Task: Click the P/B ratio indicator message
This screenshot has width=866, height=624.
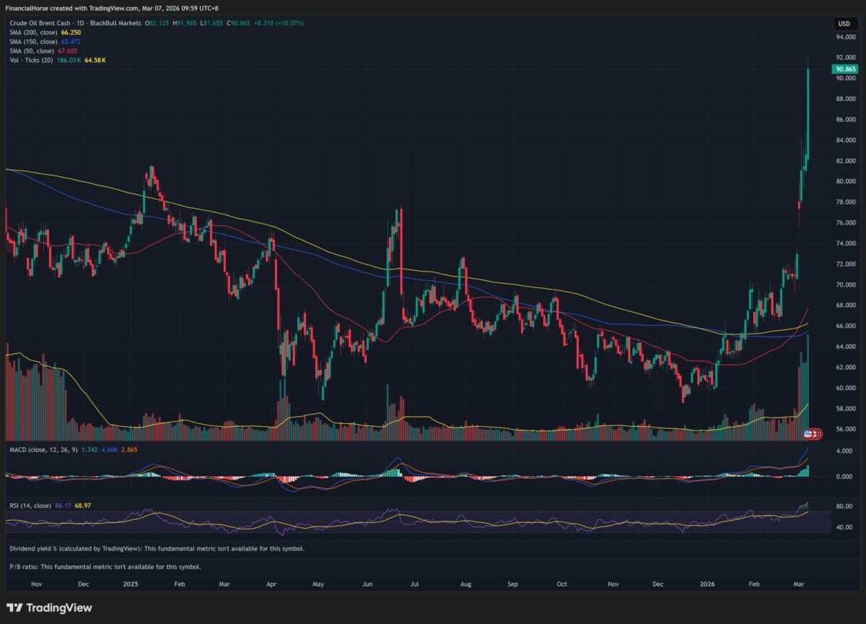Action: 105,567
